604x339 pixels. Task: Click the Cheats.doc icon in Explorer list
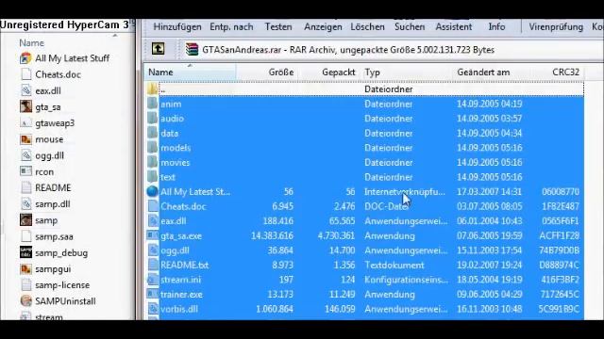click(25, 74)
